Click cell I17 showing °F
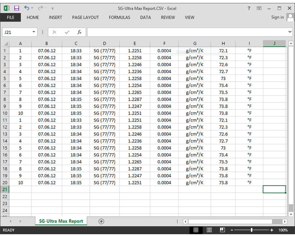This screenshot has height=236, width=295. tap(249, 162)
